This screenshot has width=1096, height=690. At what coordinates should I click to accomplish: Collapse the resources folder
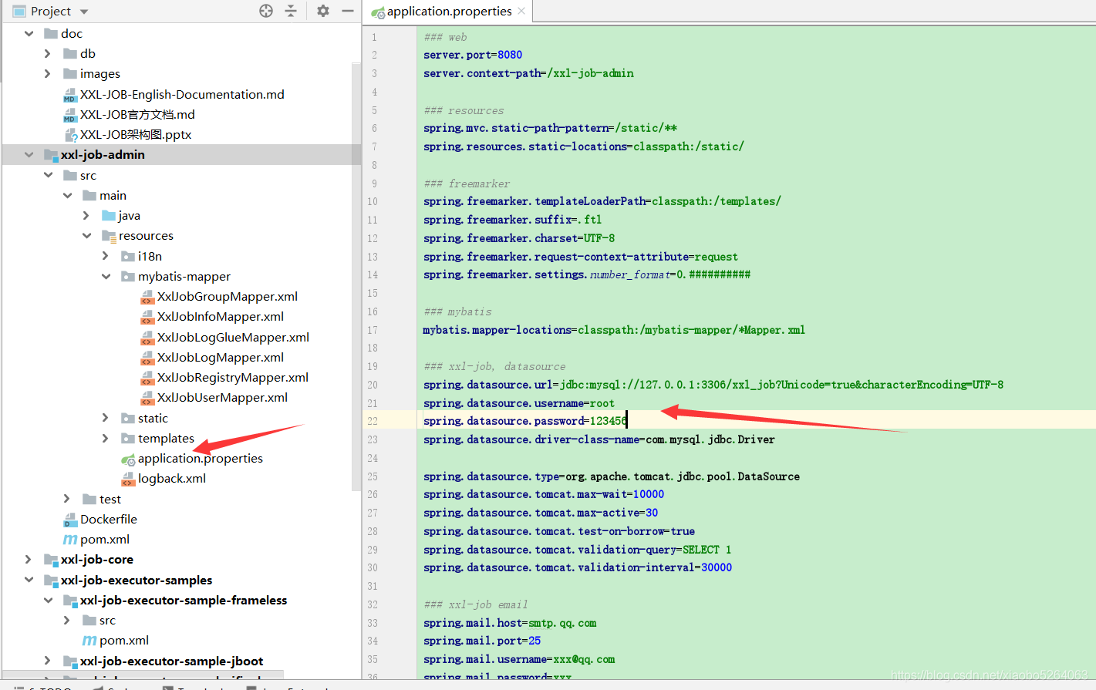click(x=87, y=235)
